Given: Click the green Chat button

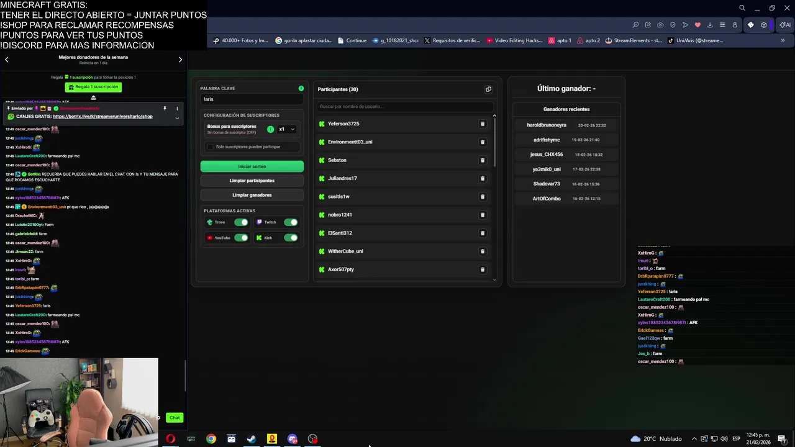Looking at the screenshot, I should [175, 418].
